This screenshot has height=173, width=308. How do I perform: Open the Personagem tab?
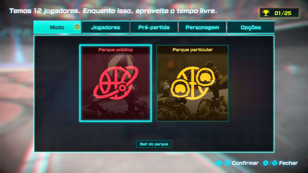coord(202,27)
